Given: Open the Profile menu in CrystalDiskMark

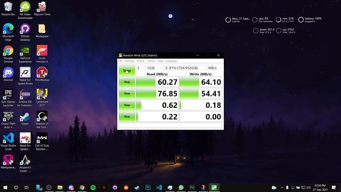Looking at the screenshot, I should coord(141,61).
